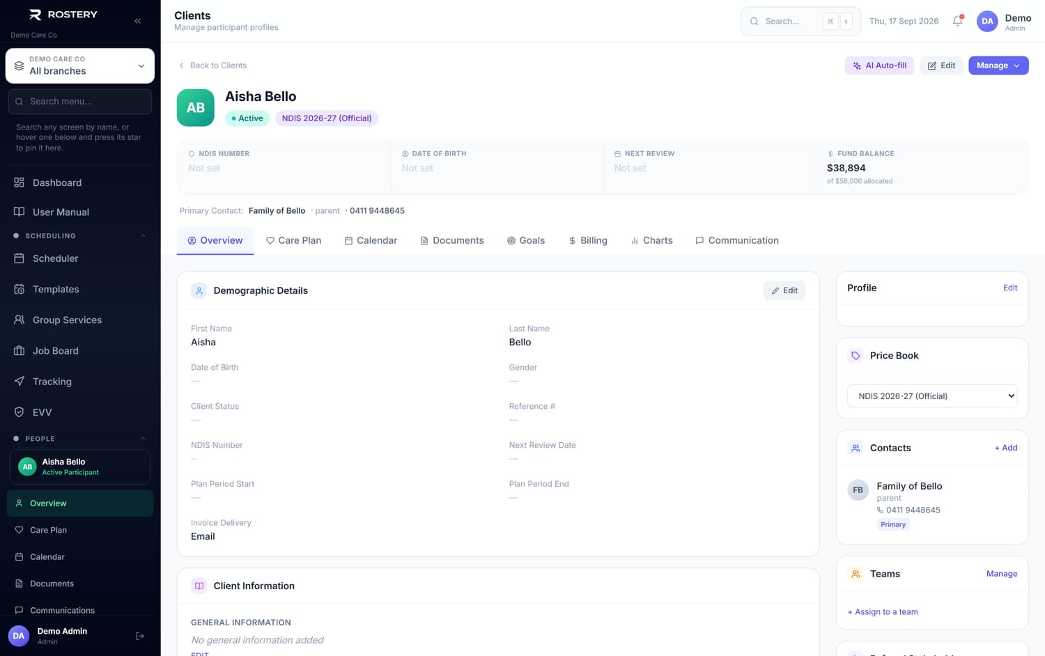Click Edit in the Profile card
Image resolution: width=1045 pixels, height=656 pixels.
tap(1010, 288)
